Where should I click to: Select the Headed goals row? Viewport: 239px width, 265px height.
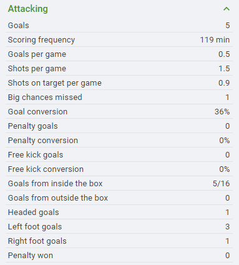(119, 212)
